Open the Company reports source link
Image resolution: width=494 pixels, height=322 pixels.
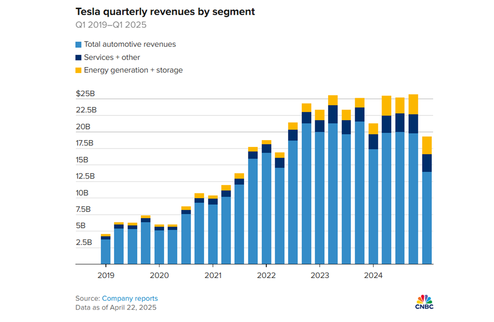pyautogui.click(x=130, y=298)
